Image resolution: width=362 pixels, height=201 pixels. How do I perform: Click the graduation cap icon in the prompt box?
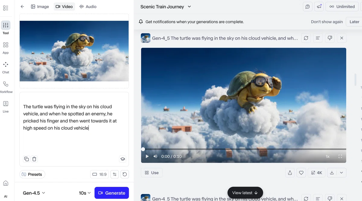(x=122, y=159)
